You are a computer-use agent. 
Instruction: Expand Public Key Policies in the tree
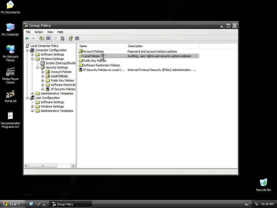pyautogui.click(x=42, y=80)
